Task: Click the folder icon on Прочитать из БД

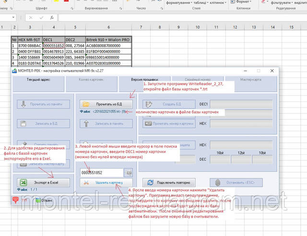Action: 86,104
